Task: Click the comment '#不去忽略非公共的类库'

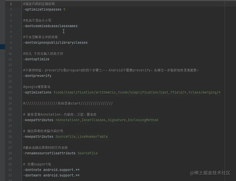Action: [41, 37]
